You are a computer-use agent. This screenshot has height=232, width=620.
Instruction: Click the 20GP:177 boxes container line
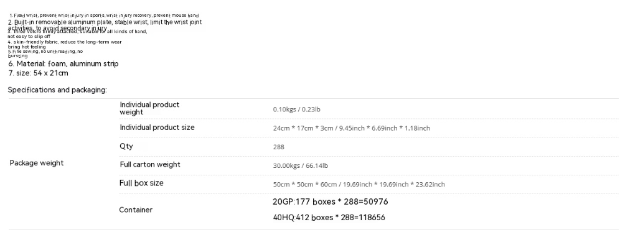tap(330, 202)
